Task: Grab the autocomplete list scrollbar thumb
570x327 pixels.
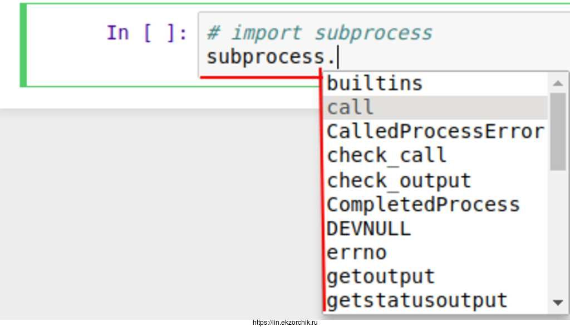Action: tap(558, 131)
